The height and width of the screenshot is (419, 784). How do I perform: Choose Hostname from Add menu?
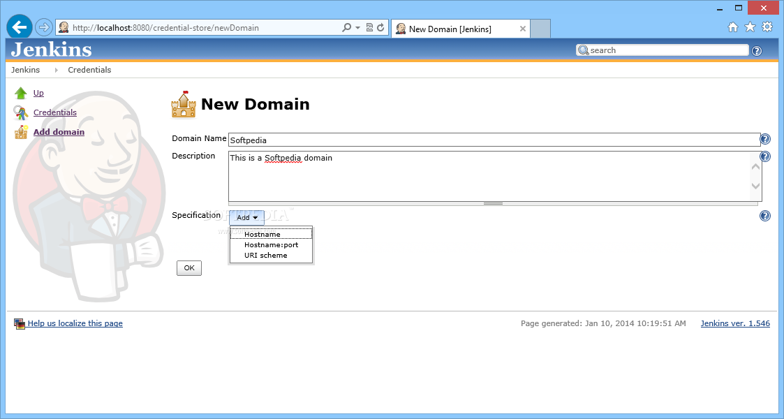271,234
